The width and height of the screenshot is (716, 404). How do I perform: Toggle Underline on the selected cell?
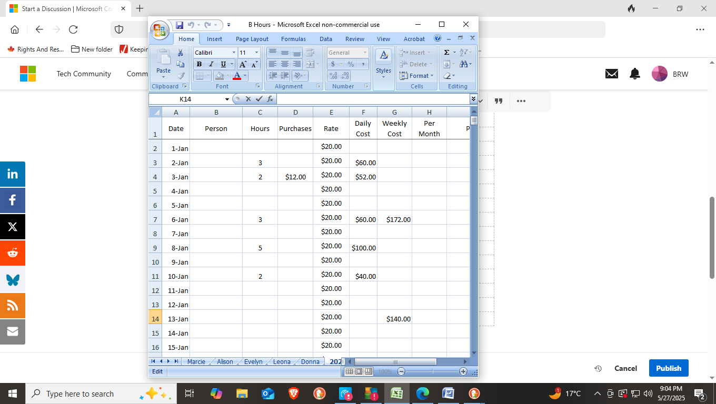coord(223,64)
